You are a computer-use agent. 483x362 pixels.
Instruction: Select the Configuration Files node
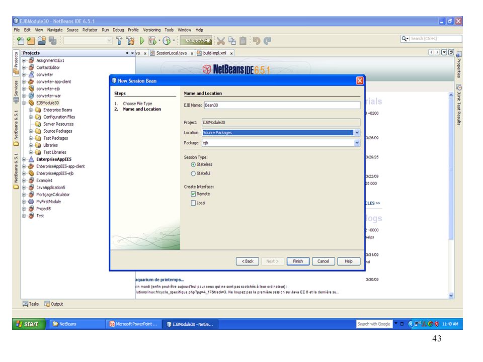pos(59,117)
